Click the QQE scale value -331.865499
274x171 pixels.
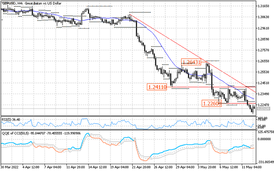(x=265, y=162)
